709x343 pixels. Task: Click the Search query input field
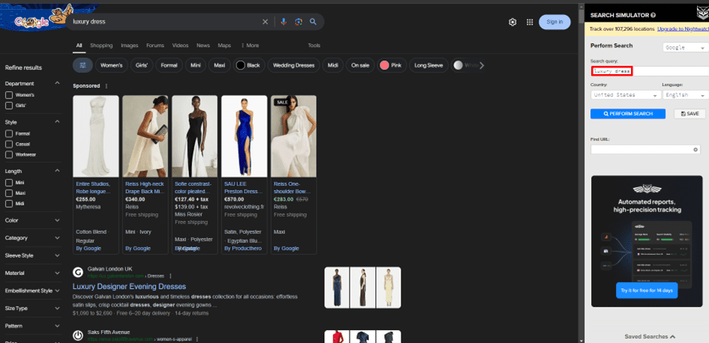point(650,71)
